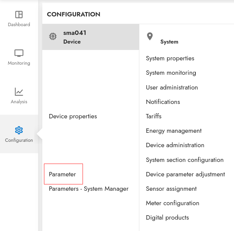The width and height of the screenshot is (234, 231).
Task: Open Device properties
Action: coord(73,116)
